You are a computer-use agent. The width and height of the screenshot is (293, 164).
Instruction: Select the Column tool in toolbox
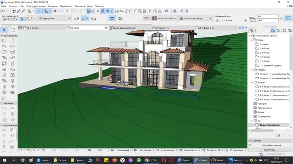[12, 41]
